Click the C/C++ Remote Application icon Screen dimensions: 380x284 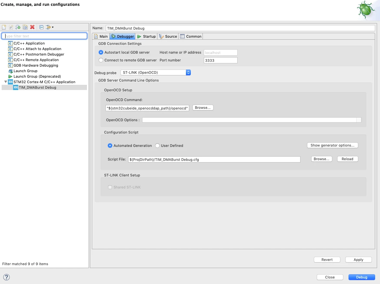[x=10, y=60]
